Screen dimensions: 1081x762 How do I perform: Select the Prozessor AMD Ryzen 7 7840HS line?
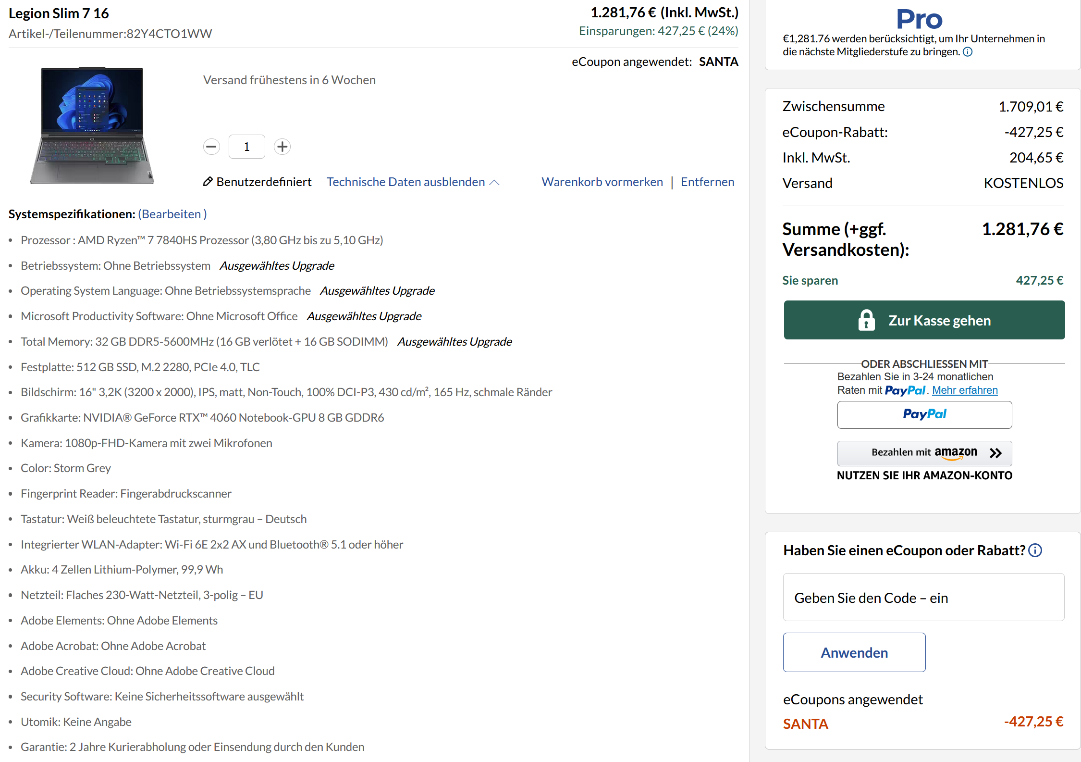pos(202,240)
